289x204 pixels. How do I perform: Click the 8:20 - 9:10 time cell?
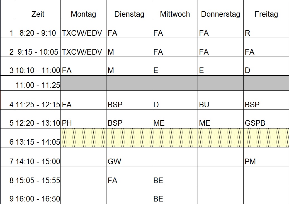(x=38, y=28)
